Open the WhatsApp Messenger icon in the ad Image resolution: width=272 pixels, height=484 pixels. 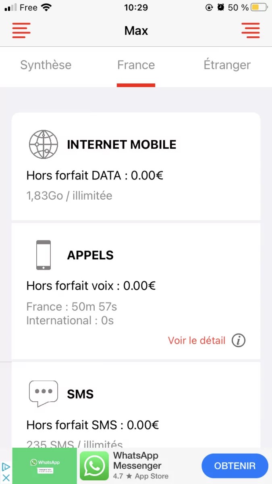coord(94,465)
